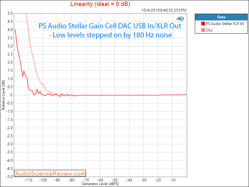249x187 pixels.
Task: Click the pink Ch2 legend swatch
Action: coord(203,30)
